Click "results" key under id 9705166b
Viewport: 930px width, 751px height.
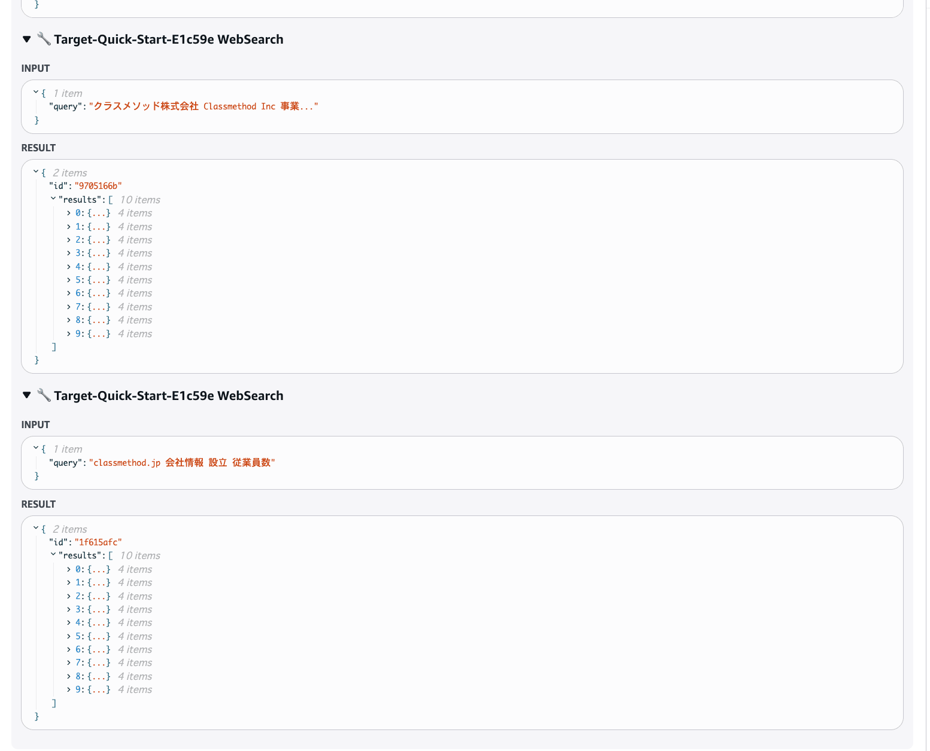point(80,200)
